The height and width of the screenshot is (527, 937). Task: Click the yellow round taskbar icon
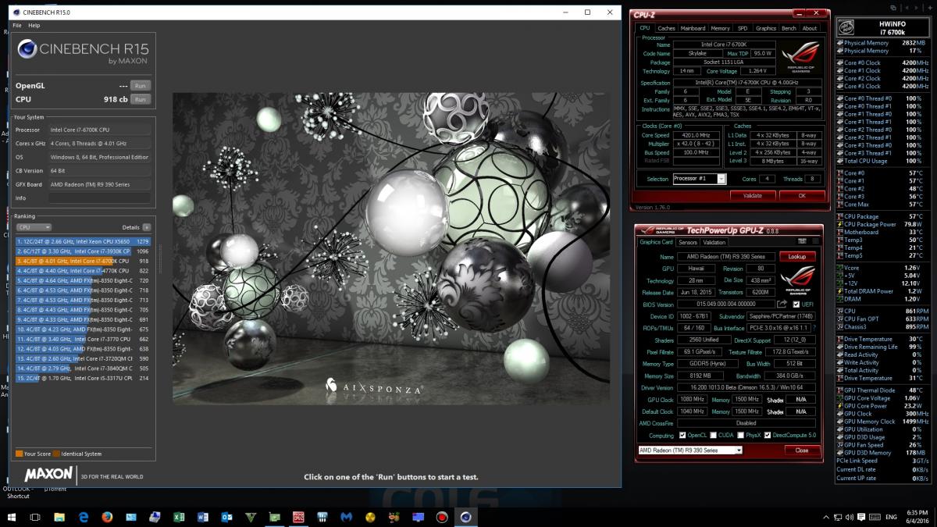tap(370, 517)
